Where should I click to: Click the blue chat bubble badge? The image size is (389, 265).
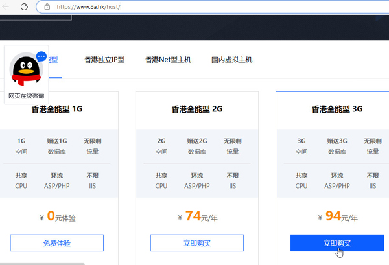(41, 56)
